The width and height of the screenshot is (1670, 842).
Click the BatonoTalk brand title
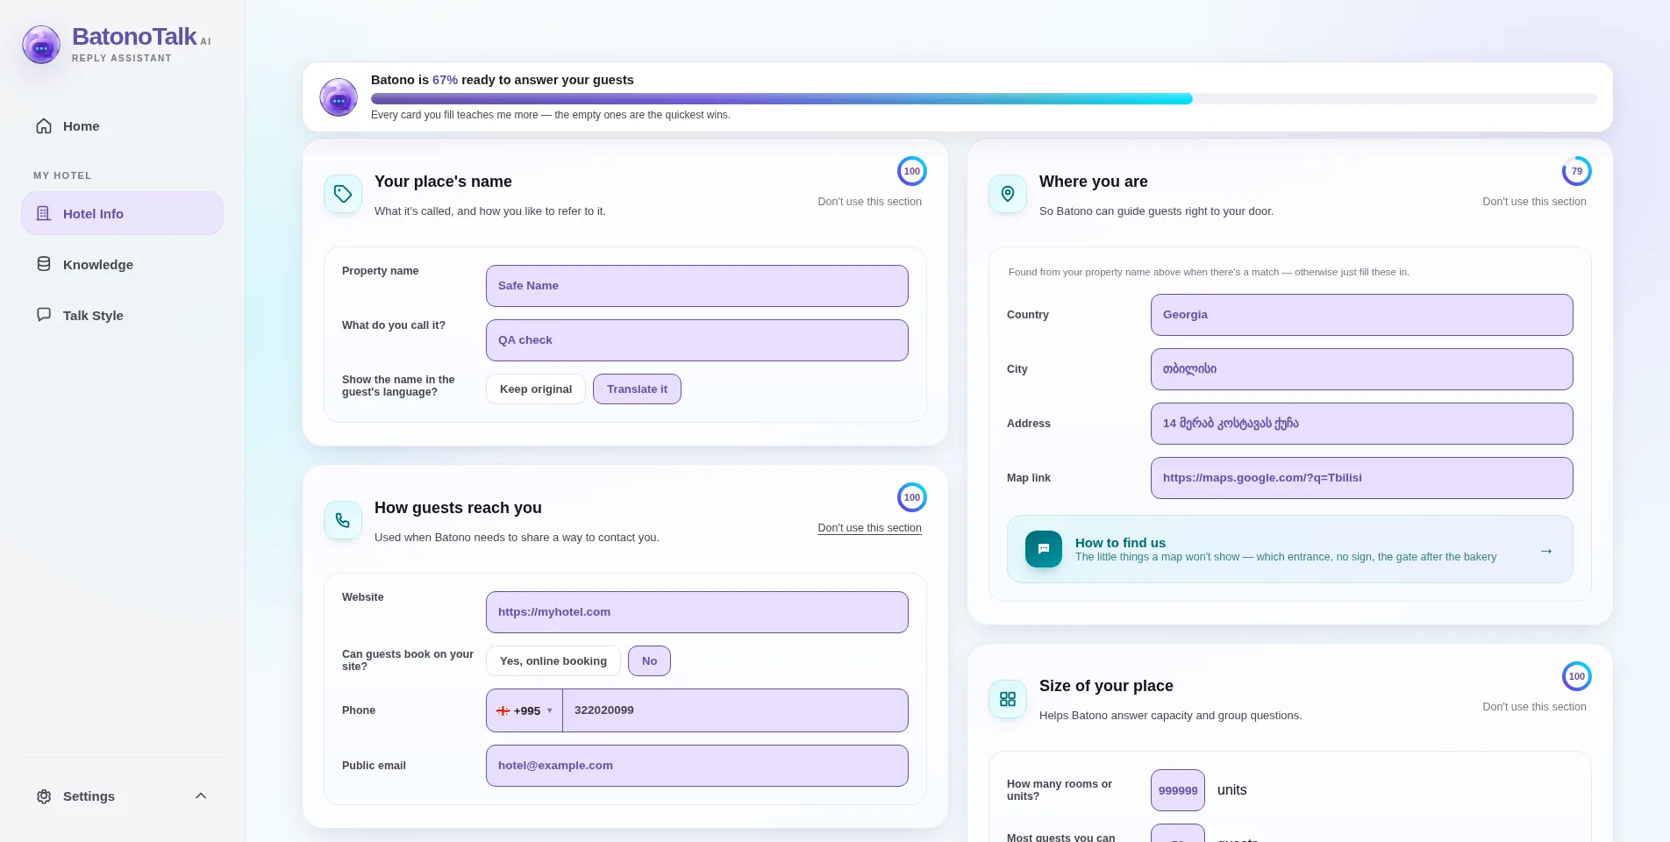(134, 37)
